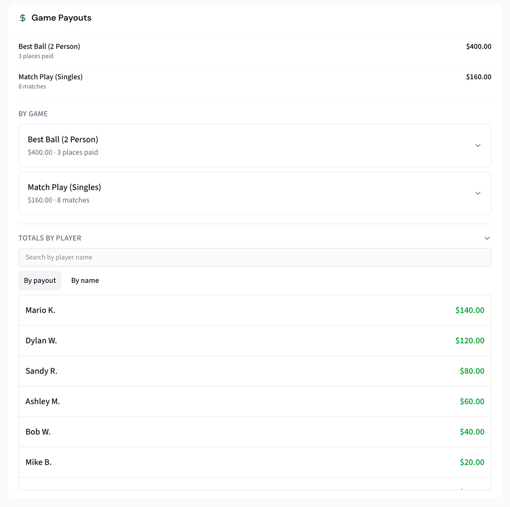Viewport: 510px width, 507px height.
Task: Collapse the Totals by Player section
Action: tap(487, 238)
